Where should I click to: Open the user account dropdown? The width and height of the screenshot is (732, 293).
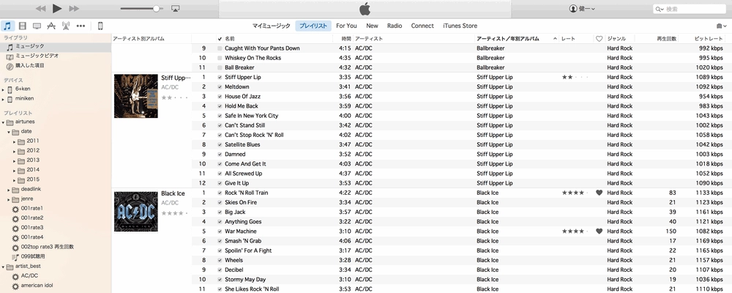click(582, 9)
